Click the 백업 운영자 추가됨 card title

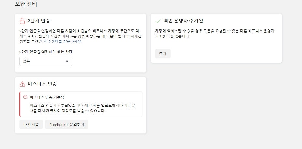pos(183,21)
